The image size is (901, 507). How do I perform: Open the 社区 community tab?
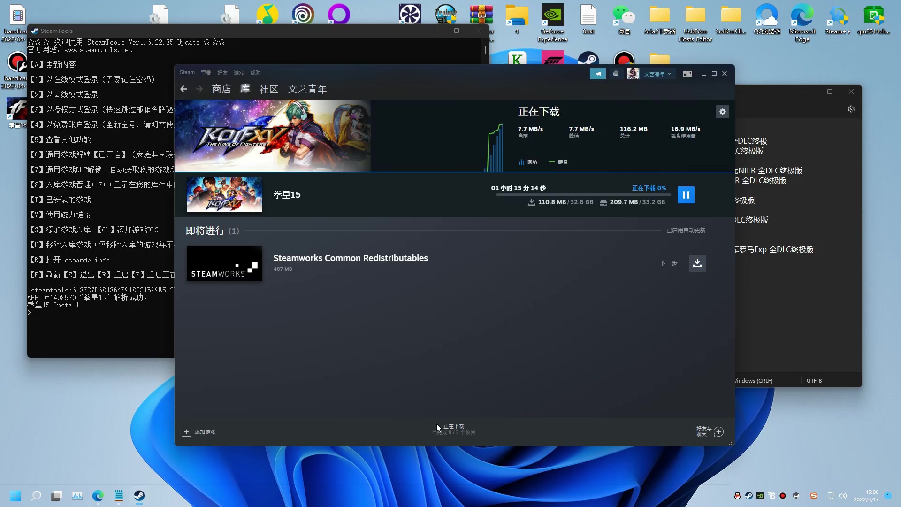coord(269,89)
